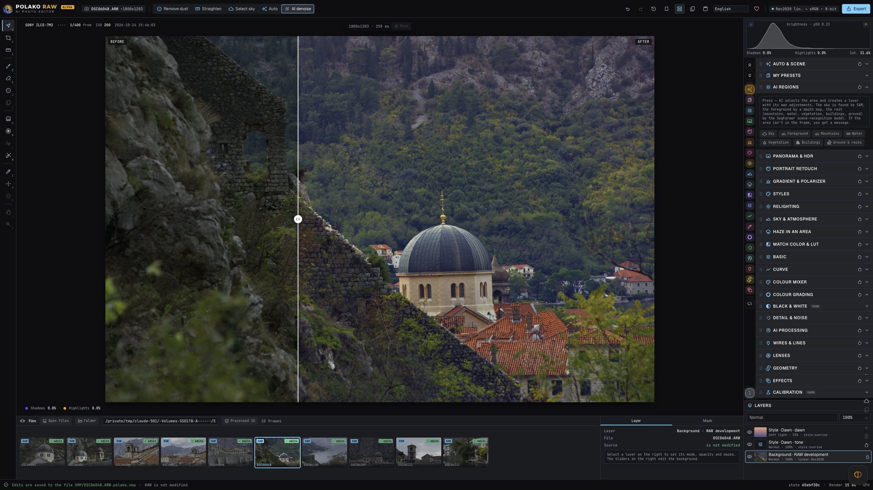Image resolution: width=873 pixels, height=490 pixels.
Task: Click the Export button
Action: point(856,9)
